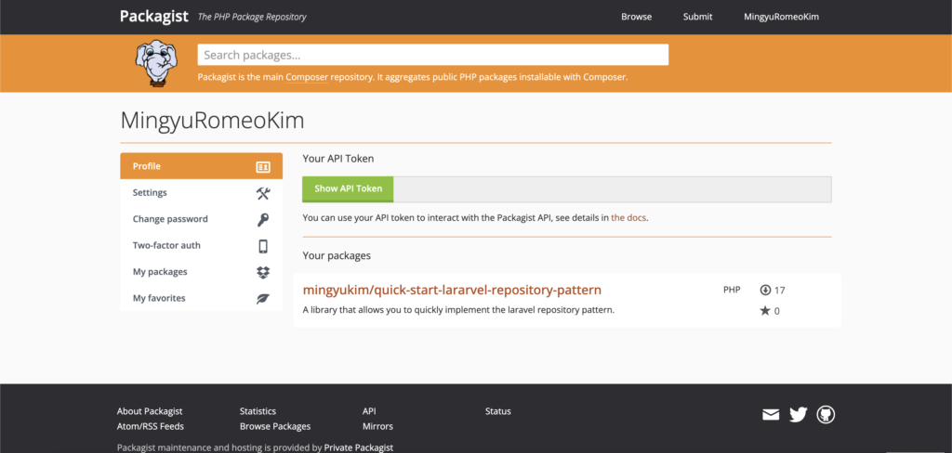Open the MingyuRomeoKim user menu

781,17
